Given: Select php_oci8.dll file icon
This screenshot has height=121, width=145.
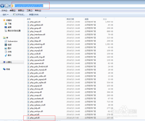Looking at the screenshot, I should (28, 54).
